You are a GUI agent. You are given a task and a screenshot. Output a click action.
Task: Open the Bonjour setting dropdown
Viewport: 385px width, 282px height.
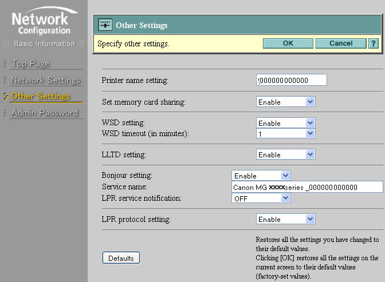(x=261, y=176)
